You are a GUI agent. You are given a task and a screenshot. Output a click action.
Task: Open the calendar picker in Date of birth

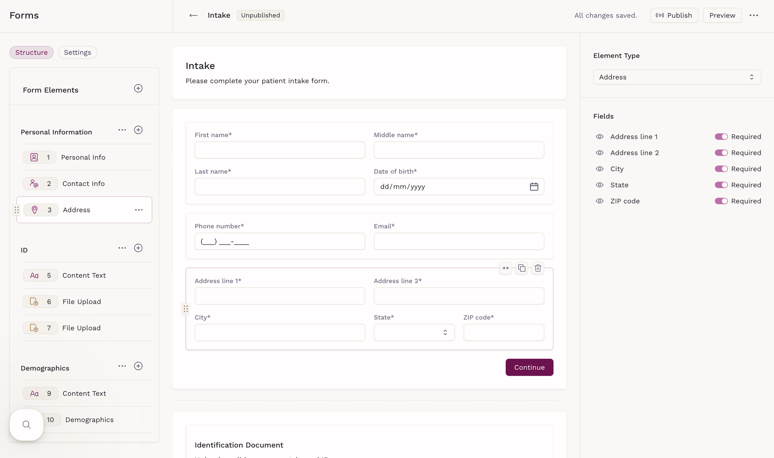[x=534, y=186]
